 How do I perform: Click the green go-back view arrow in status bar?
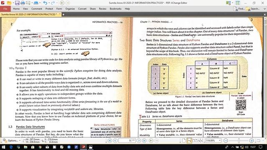(151, 141)
